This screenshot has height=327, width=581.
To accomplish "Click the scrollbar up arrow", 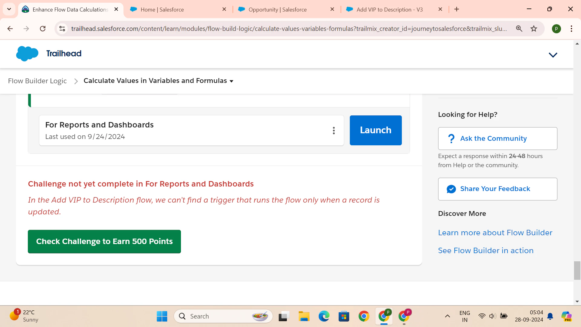I will coord(577,44).
